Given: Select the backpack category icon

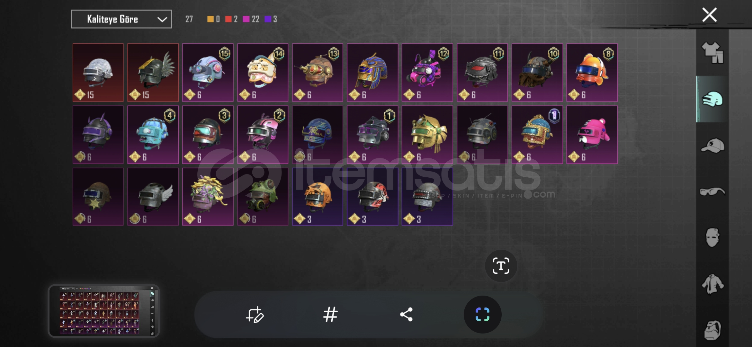Looking at the screenshot, I should point(712,330).
